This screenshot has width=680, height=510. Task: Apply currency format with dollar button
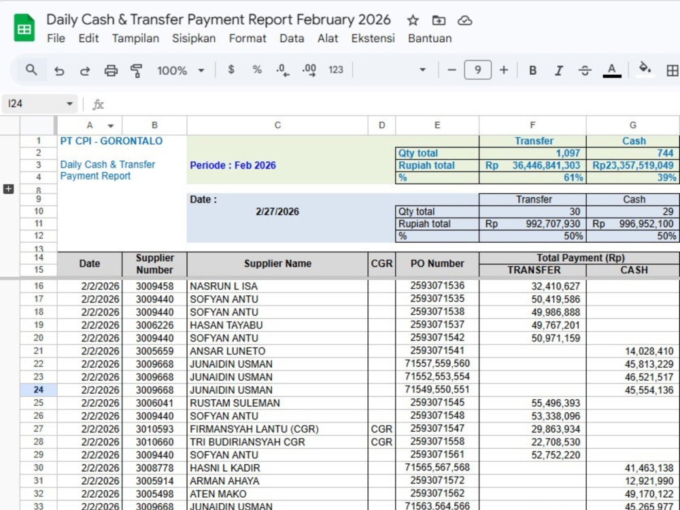tap(231, 70)
